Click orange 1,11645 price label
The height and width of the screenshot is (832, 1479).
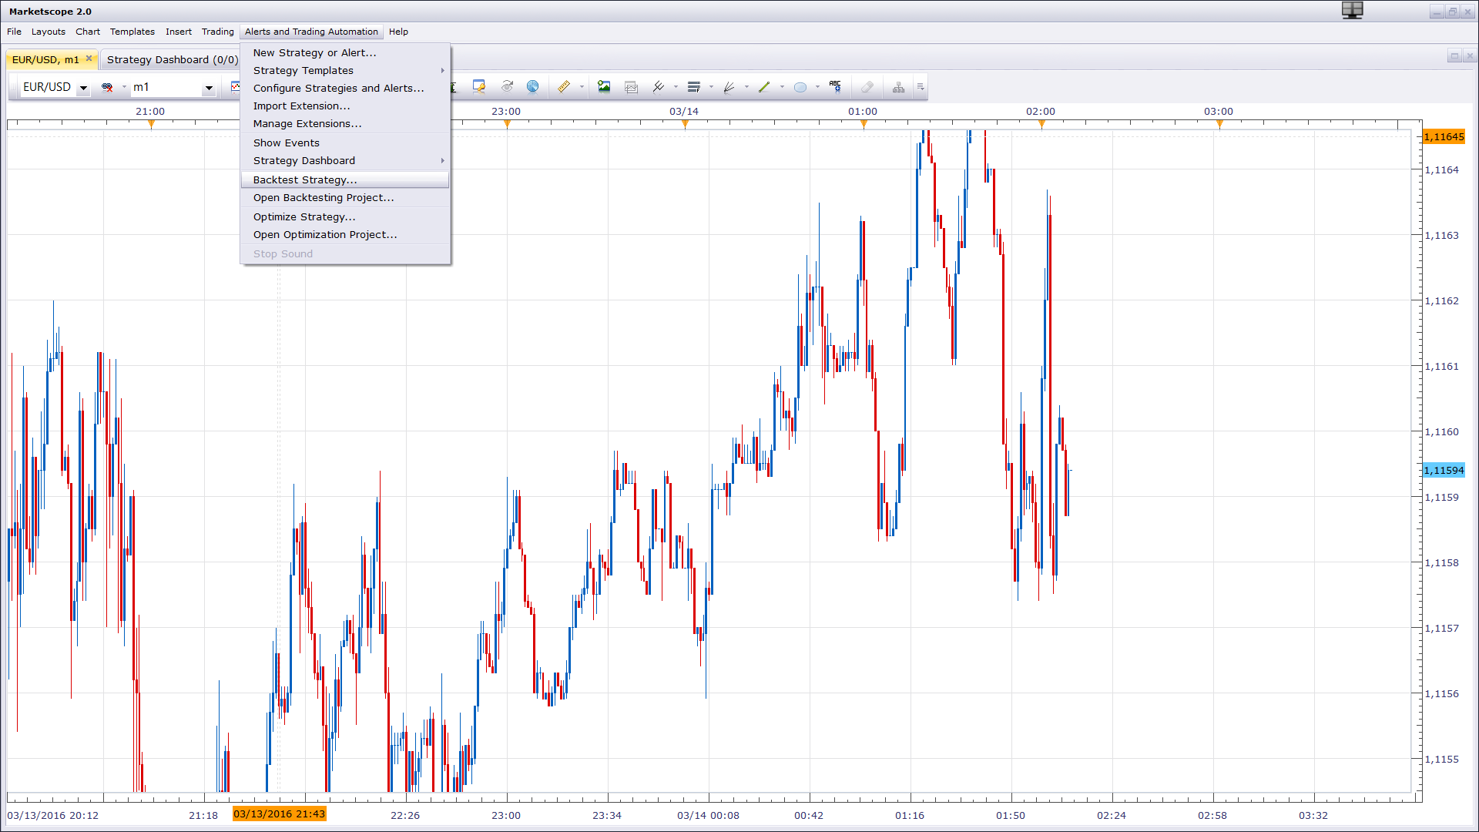[x=1444, y=136]
